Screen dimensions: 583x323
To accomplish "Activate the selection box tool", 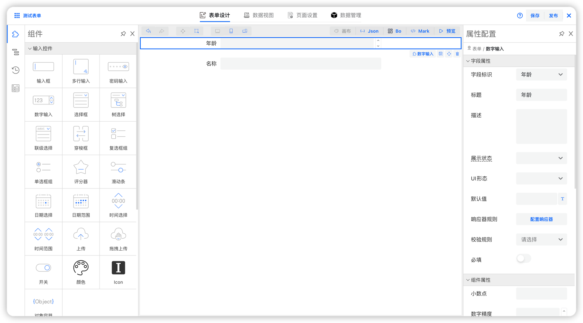I will [196, 31].
